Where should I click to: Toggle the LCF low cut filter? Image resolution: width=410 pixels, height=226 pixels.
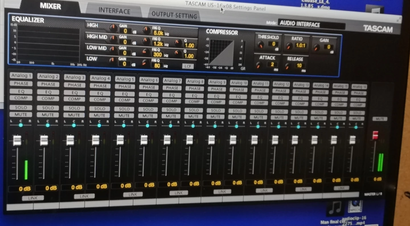188,66
